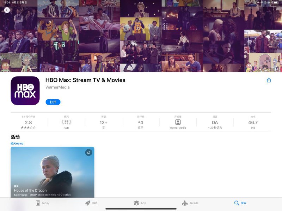The image size is (282, 211).
Task: Switch to the App tab
Action: point(140,203)
